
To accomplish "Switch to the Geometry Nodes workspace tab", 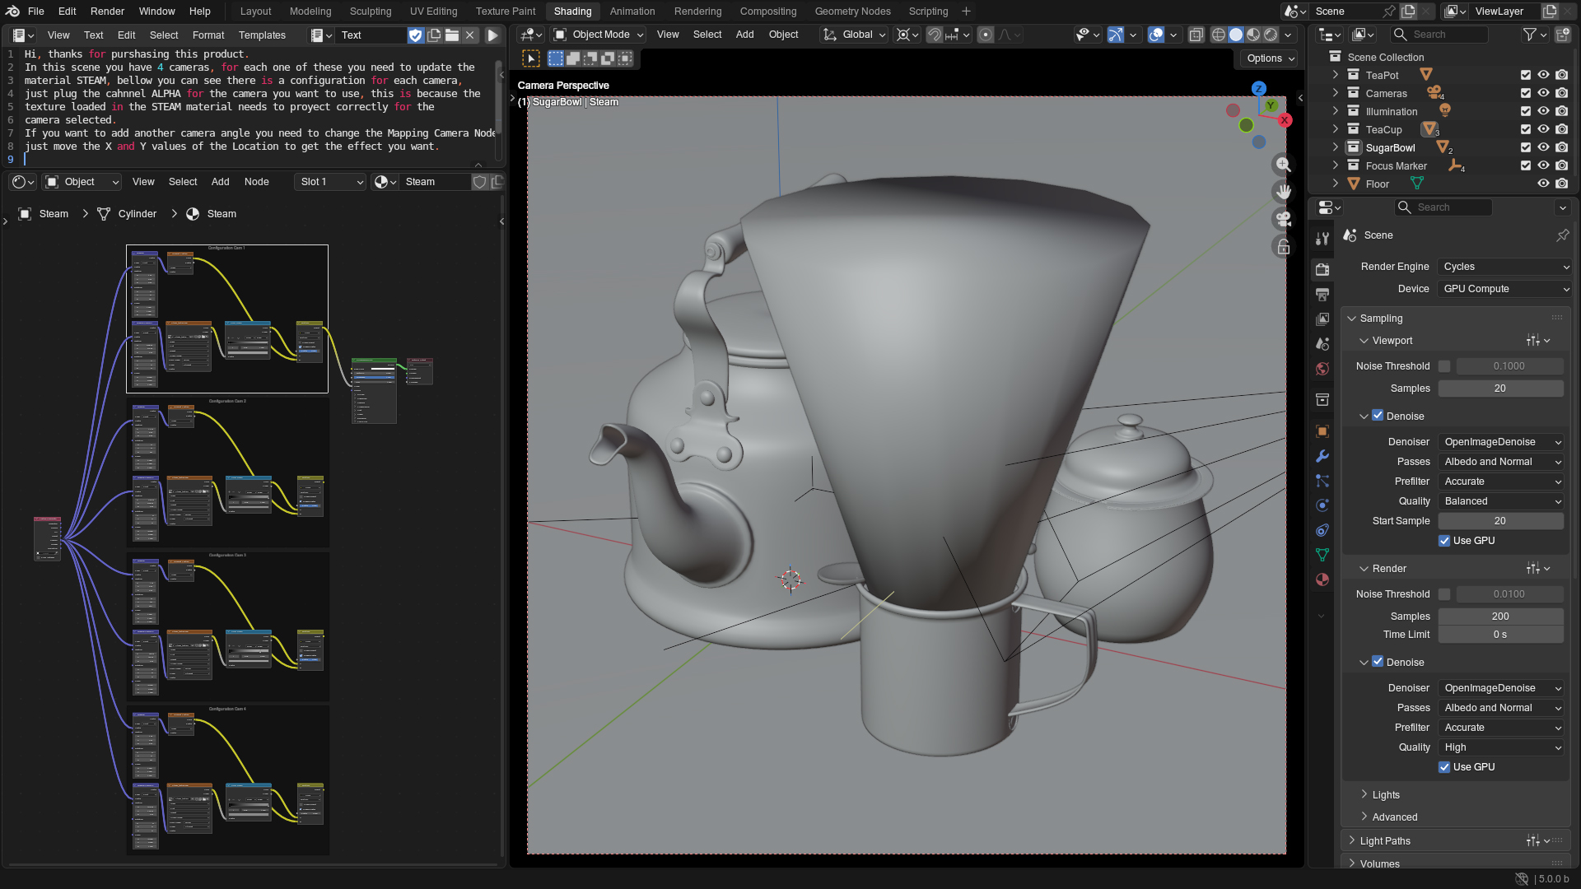I will coord(852,12).
